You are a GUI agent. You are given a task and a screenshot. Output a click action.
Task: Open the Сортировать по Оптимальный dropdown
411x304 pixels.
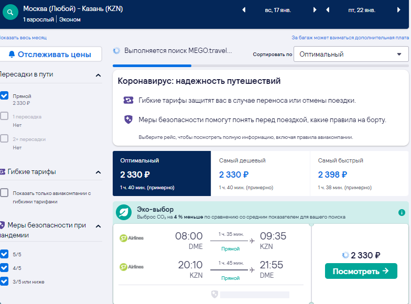point(351,55)
